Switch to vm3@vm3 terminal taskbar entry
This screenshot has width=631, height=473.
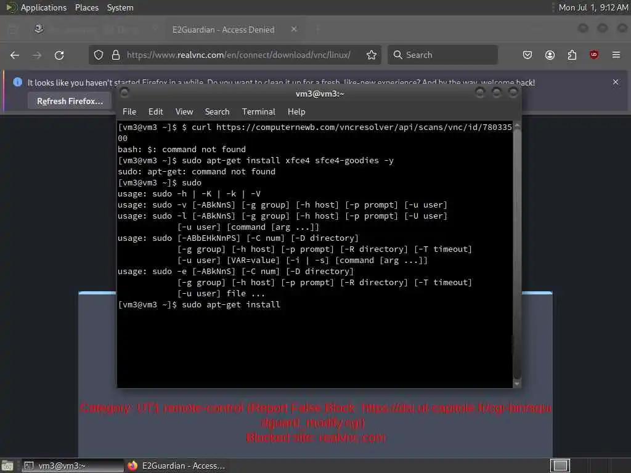73,466
